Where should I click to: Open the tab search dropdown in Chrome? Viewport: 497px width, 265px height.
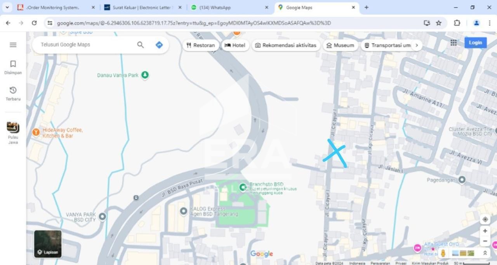coord(7,7)
